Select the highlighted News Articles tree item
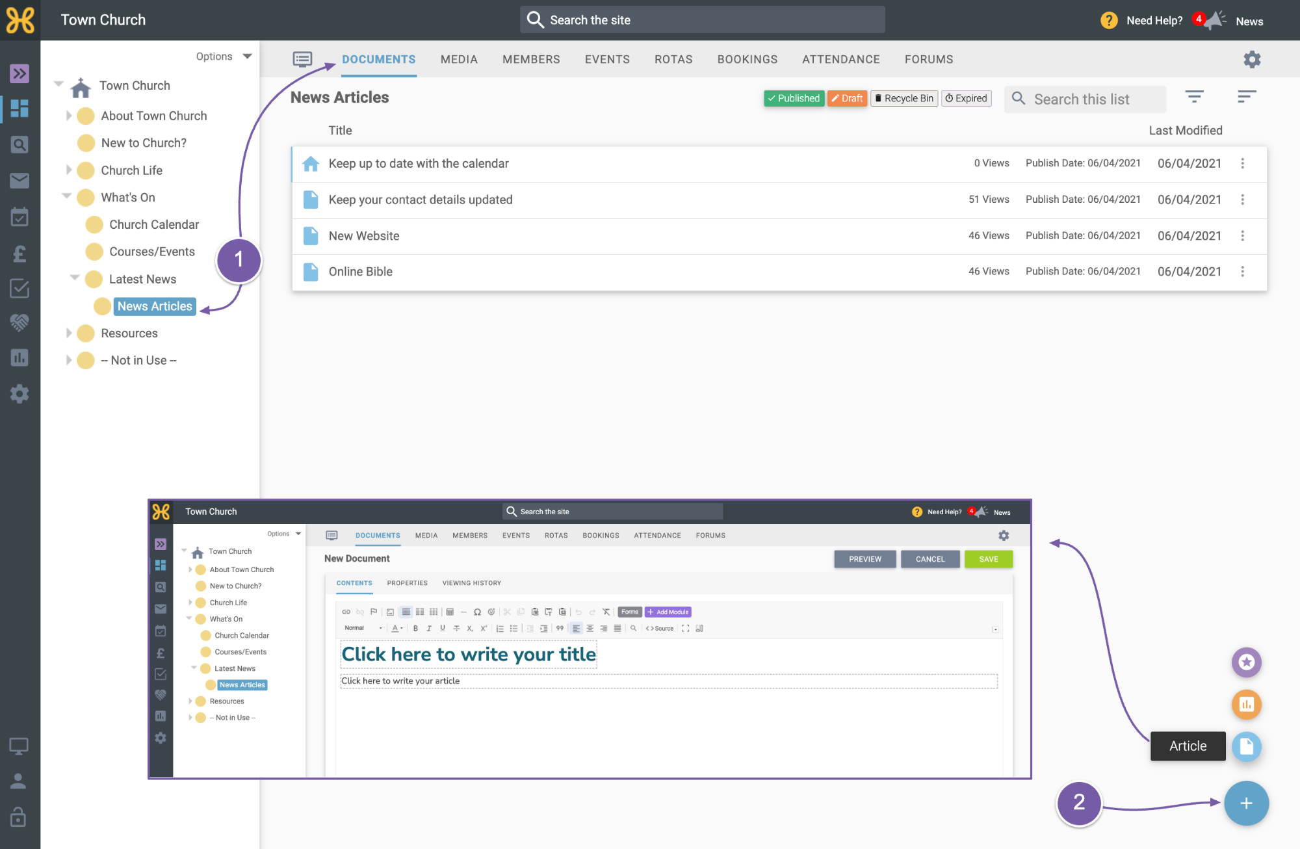Image resolution: width=1300 pixels, height=849 pixels. pos(155,306)
